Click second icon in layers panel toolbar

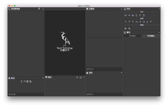(25, 82)
